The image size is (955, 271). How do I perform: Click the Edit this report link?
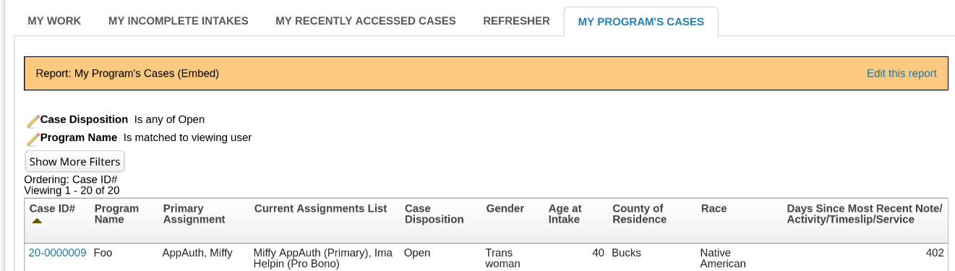[902, 74]
